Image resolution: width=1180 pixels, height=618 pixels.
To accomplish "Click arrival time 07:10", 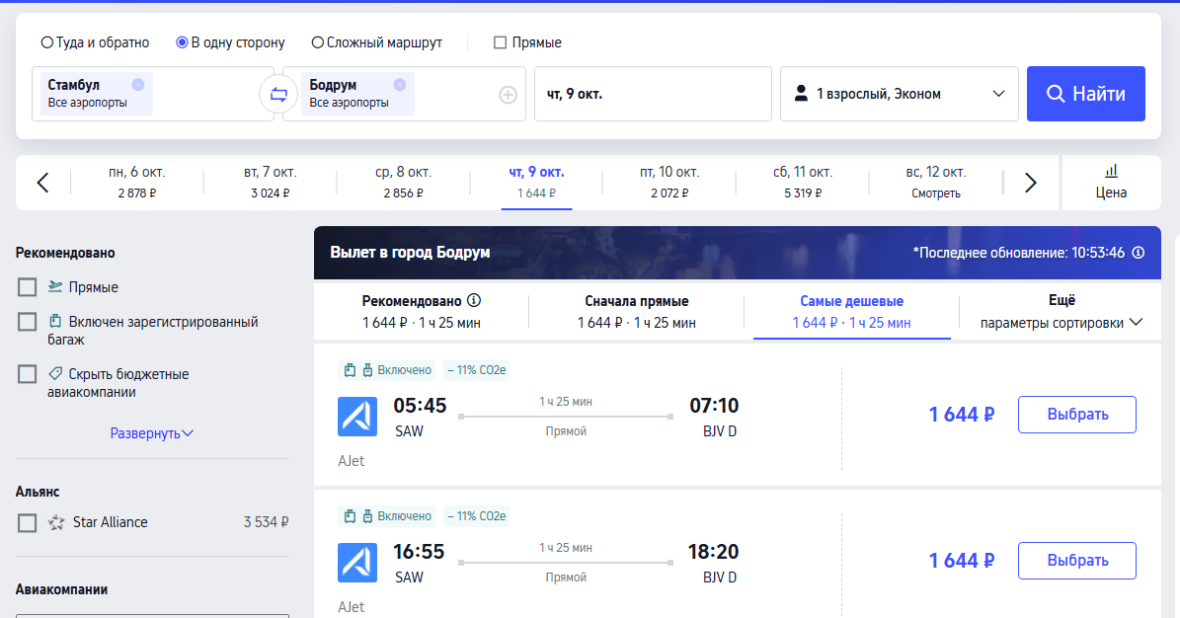I will (714, 406).
